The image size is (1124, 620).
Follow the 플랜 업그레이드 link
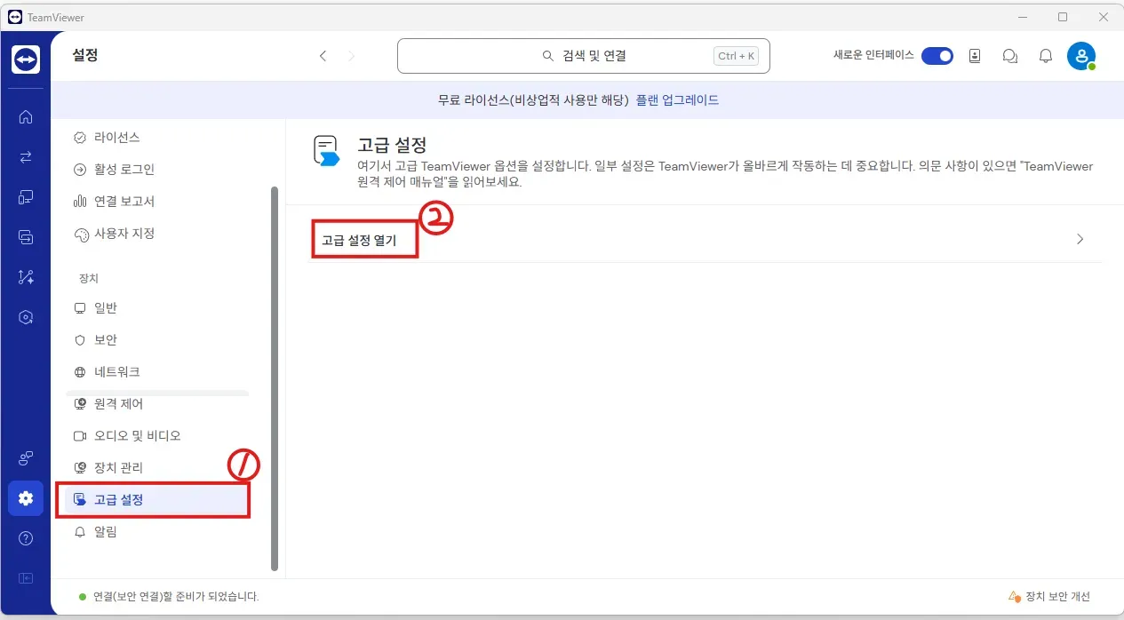(x=677, y=100)
